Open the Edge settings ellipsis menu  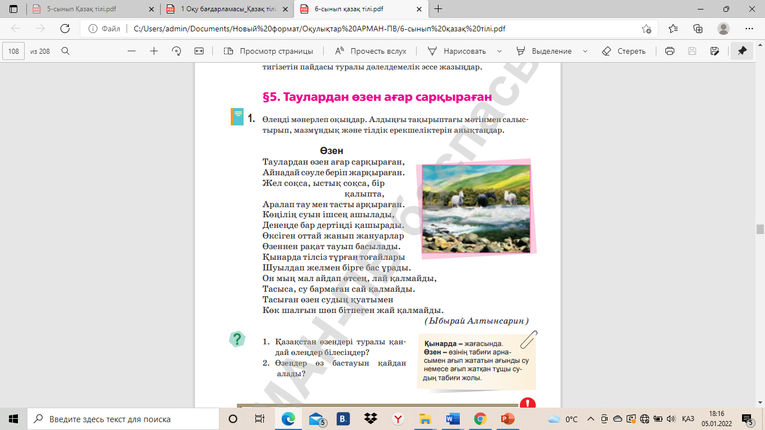point(749,29)
